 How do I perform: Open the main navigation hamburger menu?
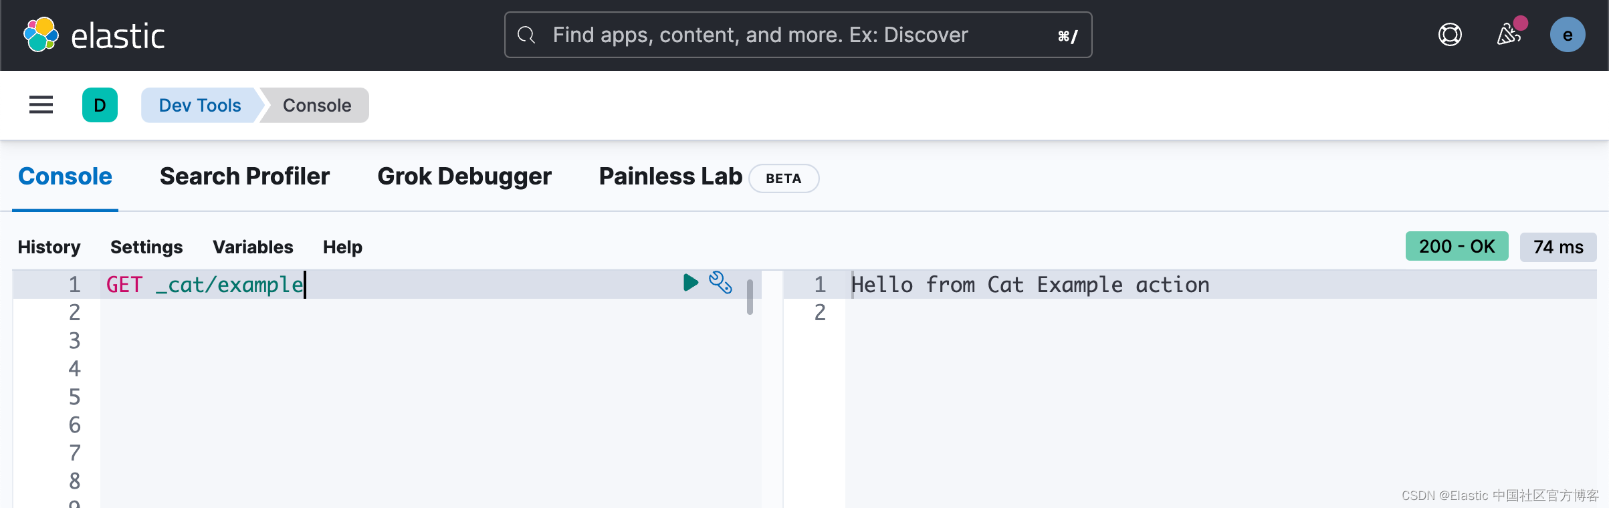coord(40,105)
